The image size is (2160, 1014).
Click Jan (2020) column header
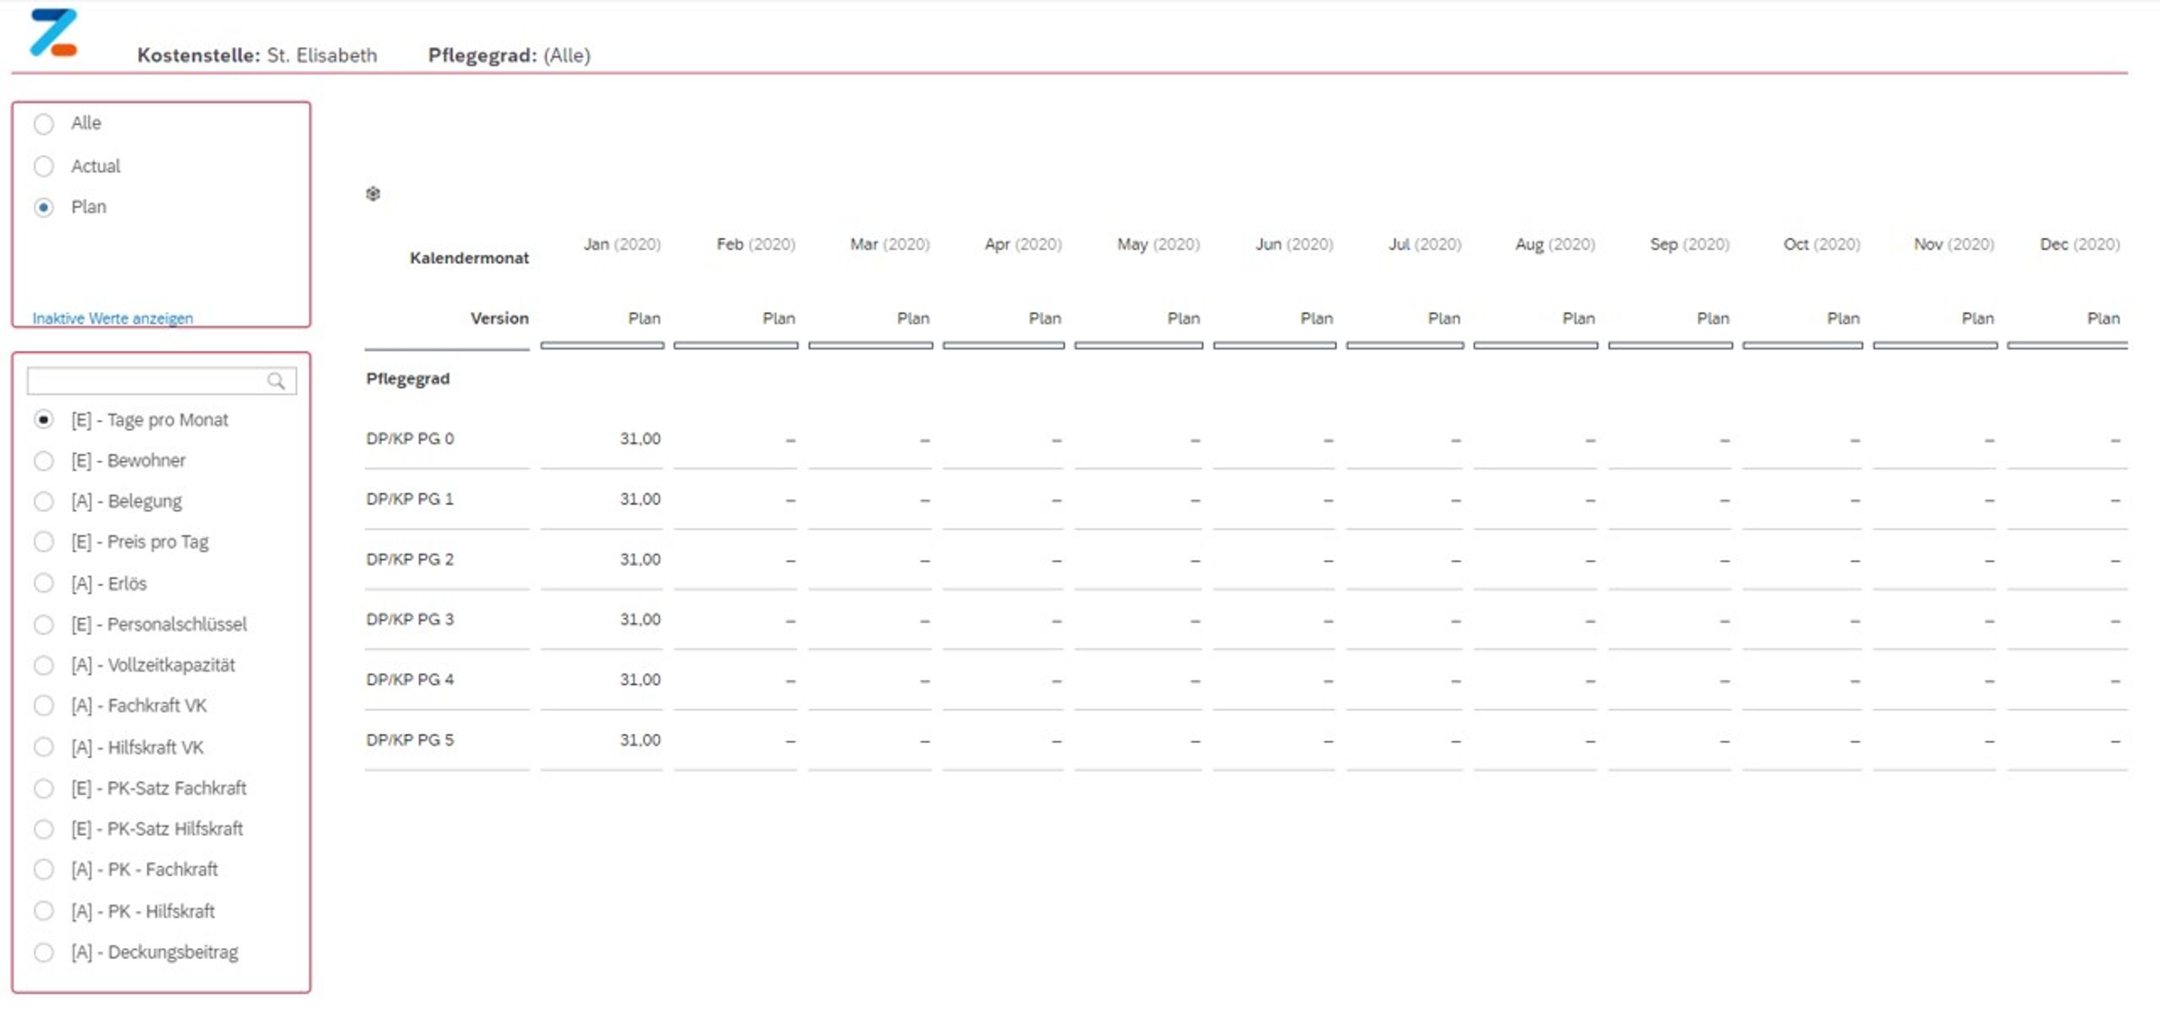click(x=622, y=244)
